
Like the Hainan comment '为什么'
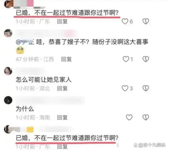coord(129,117)
